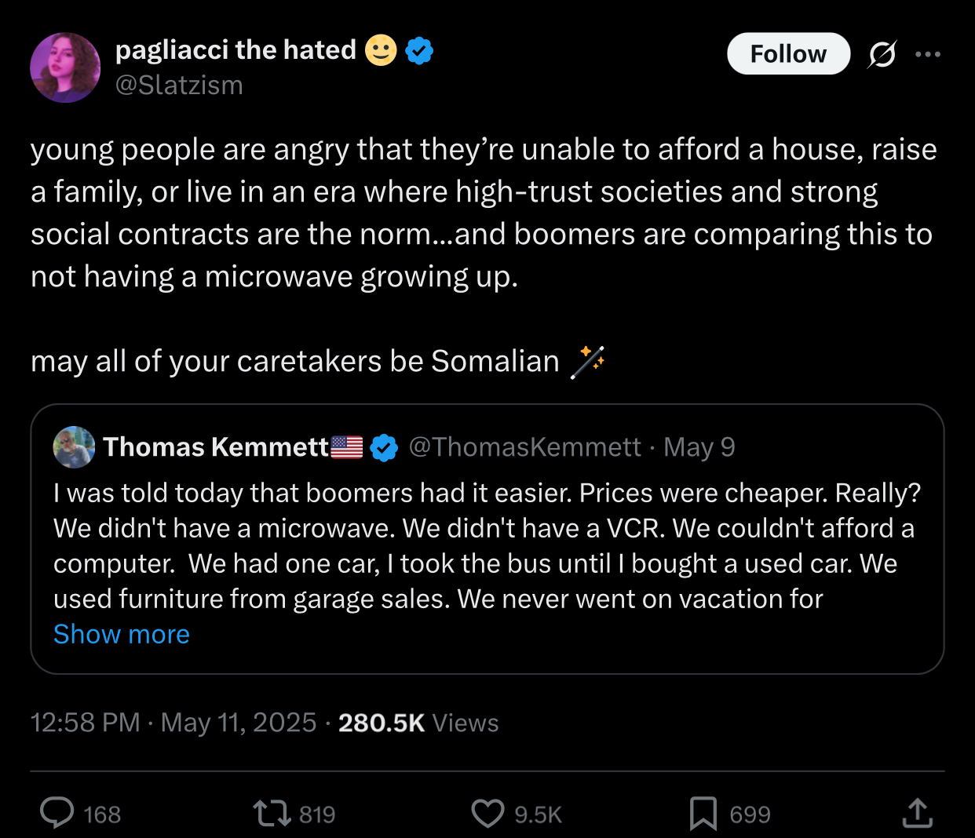Click the Thomas Kemmett author name
This screenshot has width=975, height=838.
pos(216,447)
